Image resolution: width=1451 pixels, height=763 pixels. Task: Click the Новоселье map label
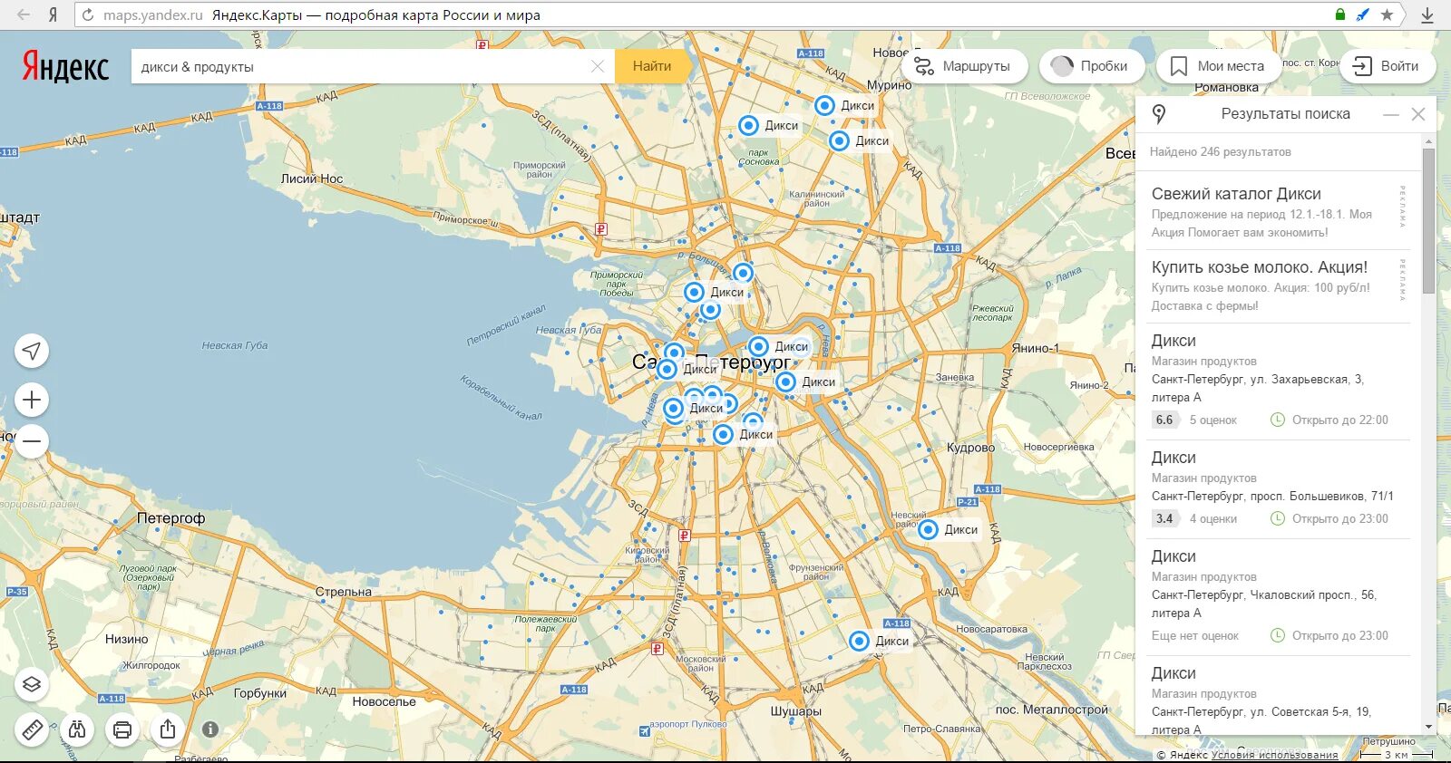[385, 701]
